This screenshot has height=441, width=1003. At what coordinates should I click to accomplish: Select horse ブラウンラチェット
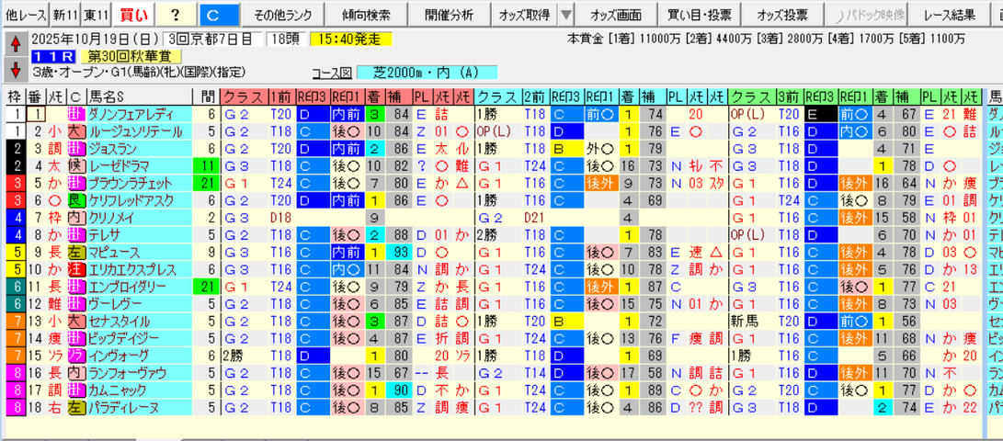pos(140,184)
